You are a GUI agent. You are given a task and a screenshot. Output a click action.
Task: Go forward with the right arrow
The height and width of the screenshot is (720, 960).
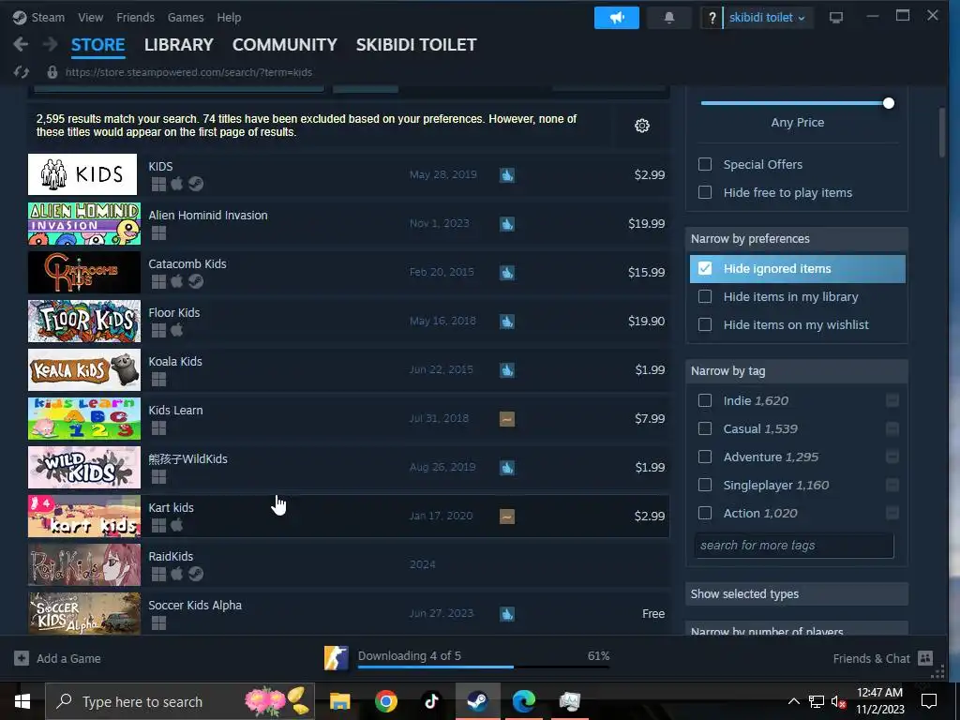click(x=51, y=44)
